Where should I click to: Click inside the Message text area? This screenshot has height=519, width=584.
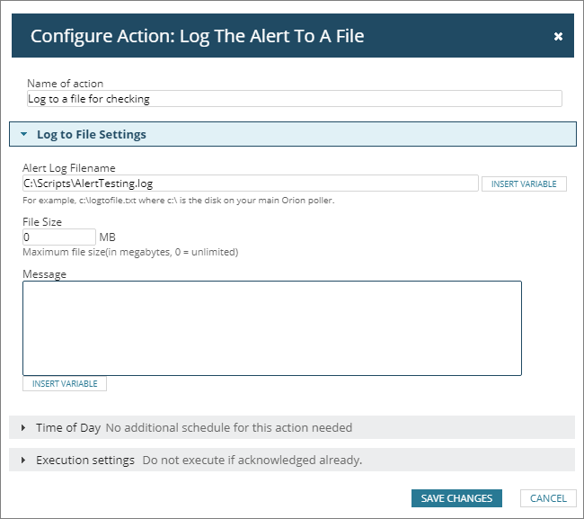pos(271,327)
